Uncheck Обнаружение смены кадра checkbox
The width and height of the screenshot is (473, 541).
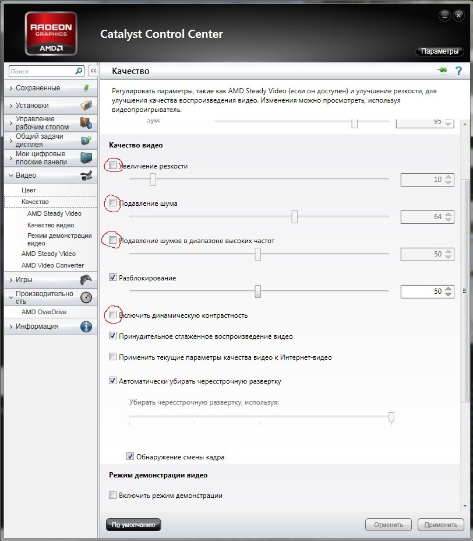[x=130, y=456]
